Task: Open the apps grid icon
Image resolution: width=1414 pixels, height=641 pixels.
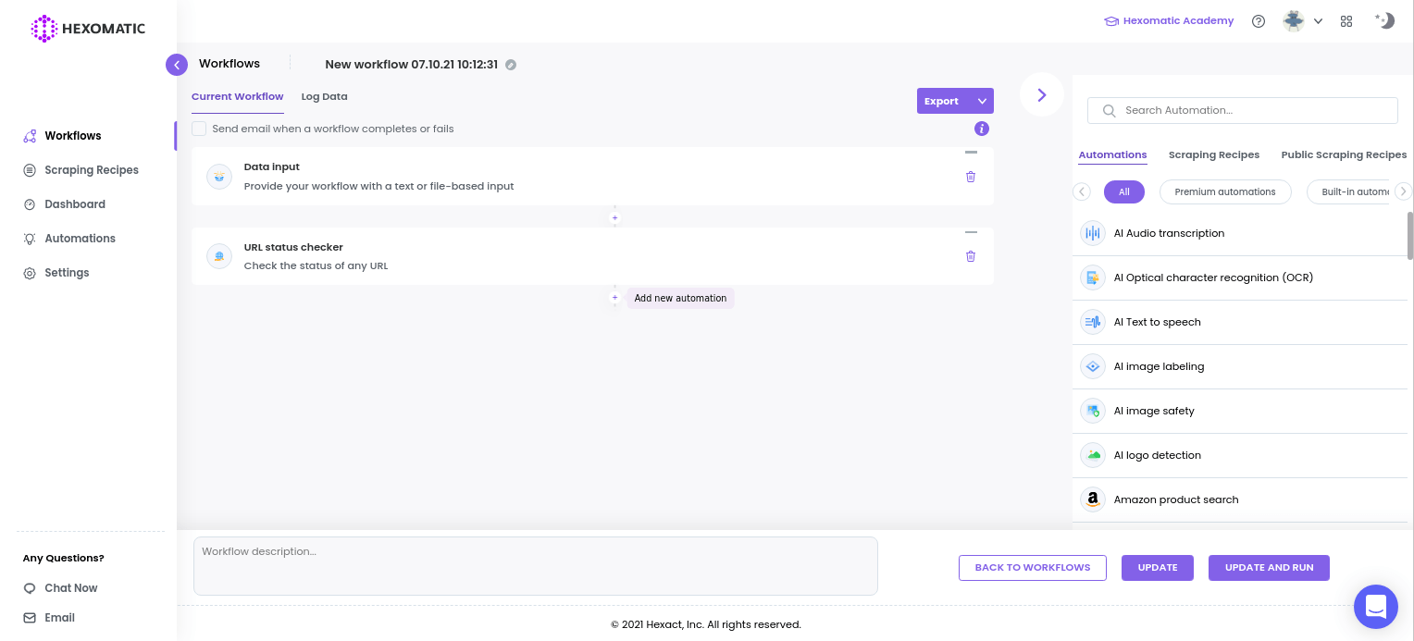Action: [x=1346, y=21]
